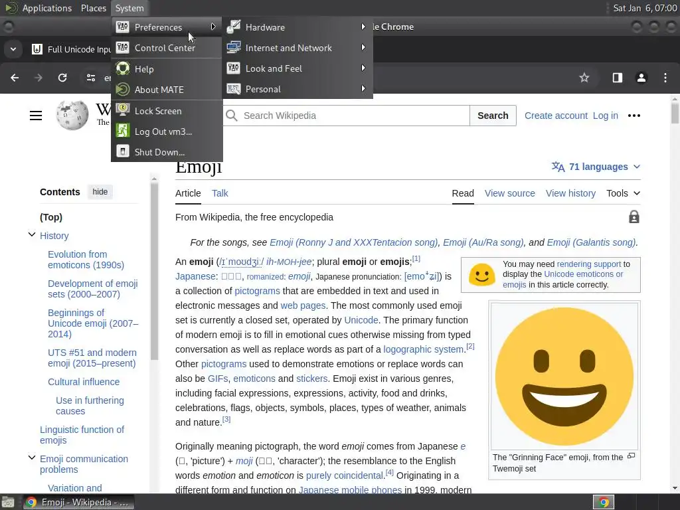Viewport: 680px width, 510px height.
Task: Click Shut Down... in System menu
Action: [167, 152]
